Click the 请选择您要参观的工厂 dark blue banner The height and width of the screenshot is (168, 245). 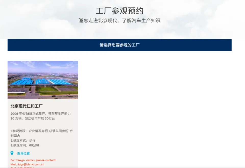pyautogui.click(x=119, y=45)
